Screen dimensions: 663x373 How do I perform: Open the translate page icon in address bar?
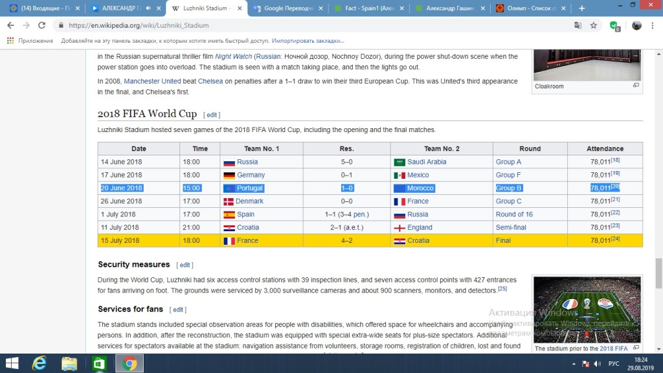click(578, 25)
